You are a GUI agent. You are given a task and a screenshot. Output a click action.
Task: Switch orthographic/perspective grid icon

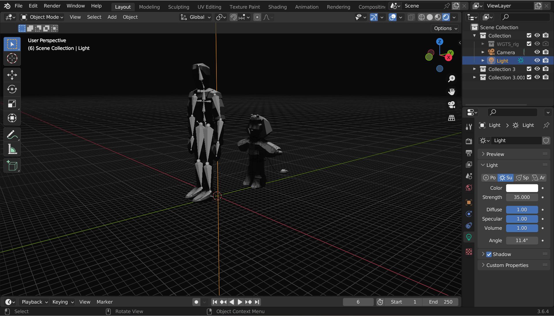452,118
